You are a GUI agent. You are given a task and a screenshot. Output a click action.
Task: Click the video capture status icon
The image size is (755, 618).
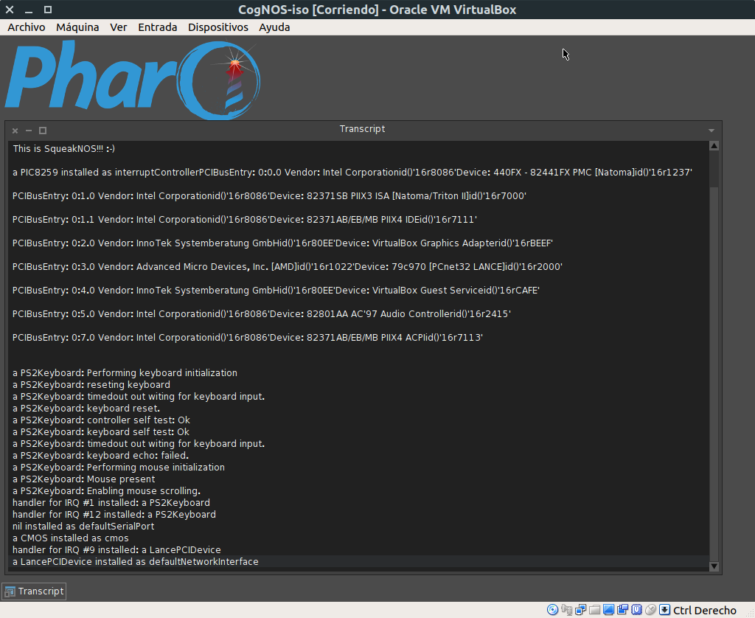(x=622, y=610)
